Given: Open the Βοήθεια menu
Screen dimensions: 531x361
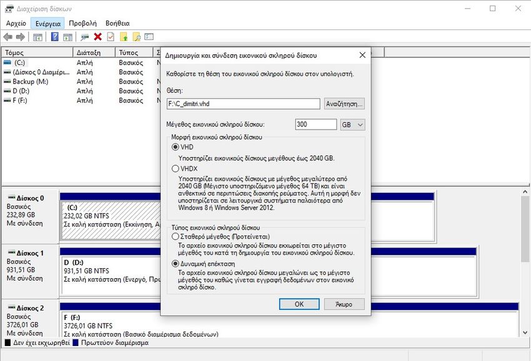Looking at the screenshot, I should 117,23.
